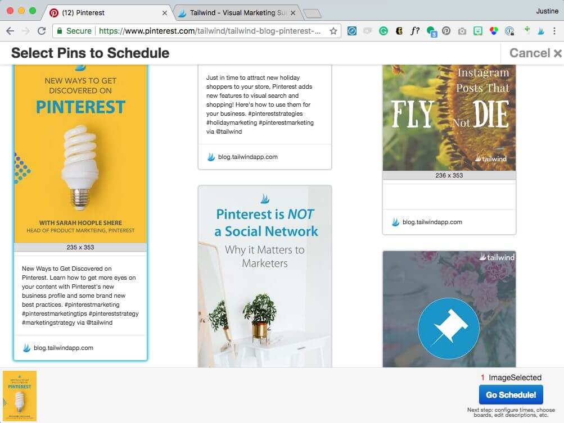Go back using the browser back arrow

pyautogui.click(x=10, y=31)
